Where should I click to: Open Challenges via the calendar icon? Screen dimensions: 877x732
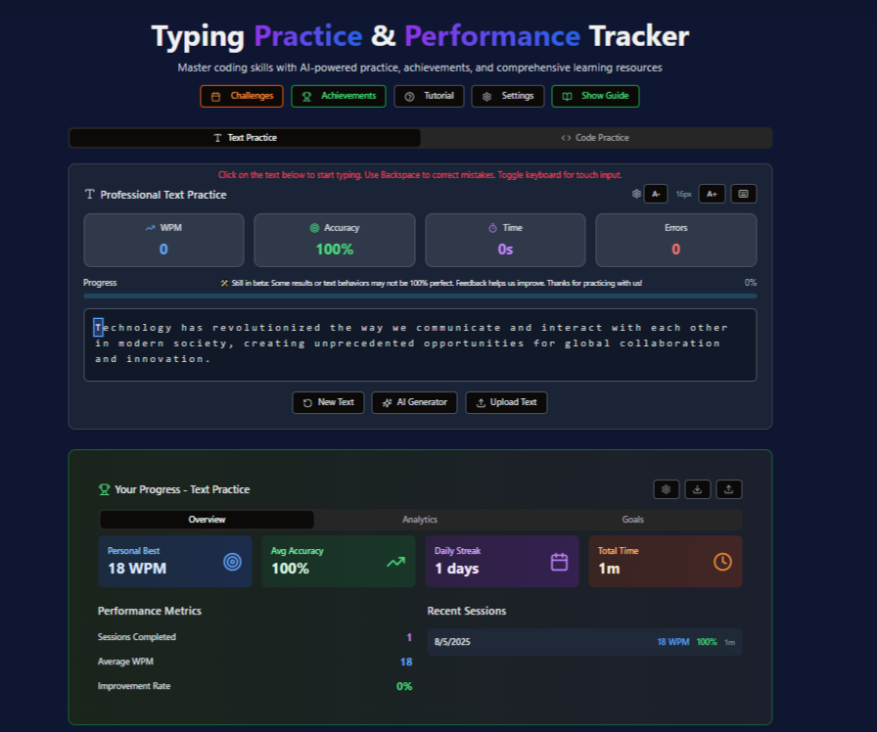[217, 96]
